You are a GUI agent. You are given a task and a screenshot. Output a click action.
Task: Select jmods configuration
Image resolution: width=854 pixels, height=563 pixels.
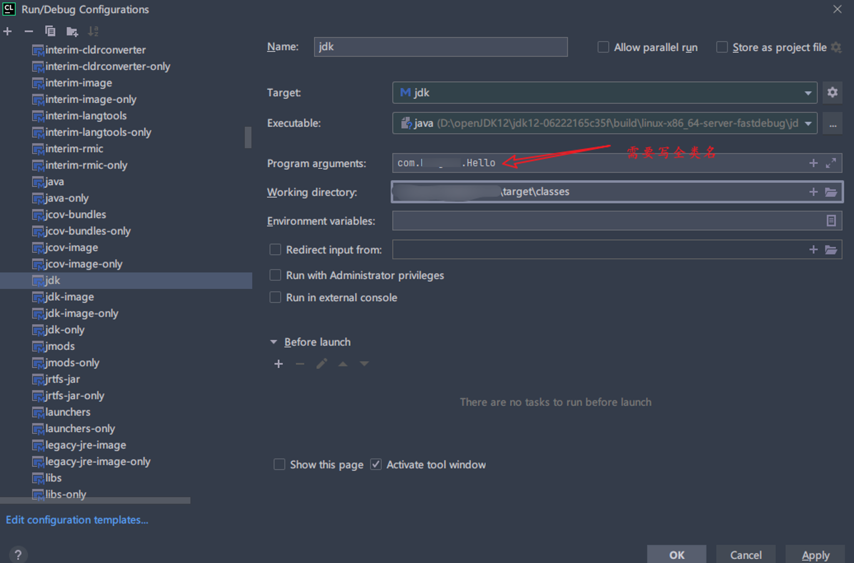tap(60, 346)
